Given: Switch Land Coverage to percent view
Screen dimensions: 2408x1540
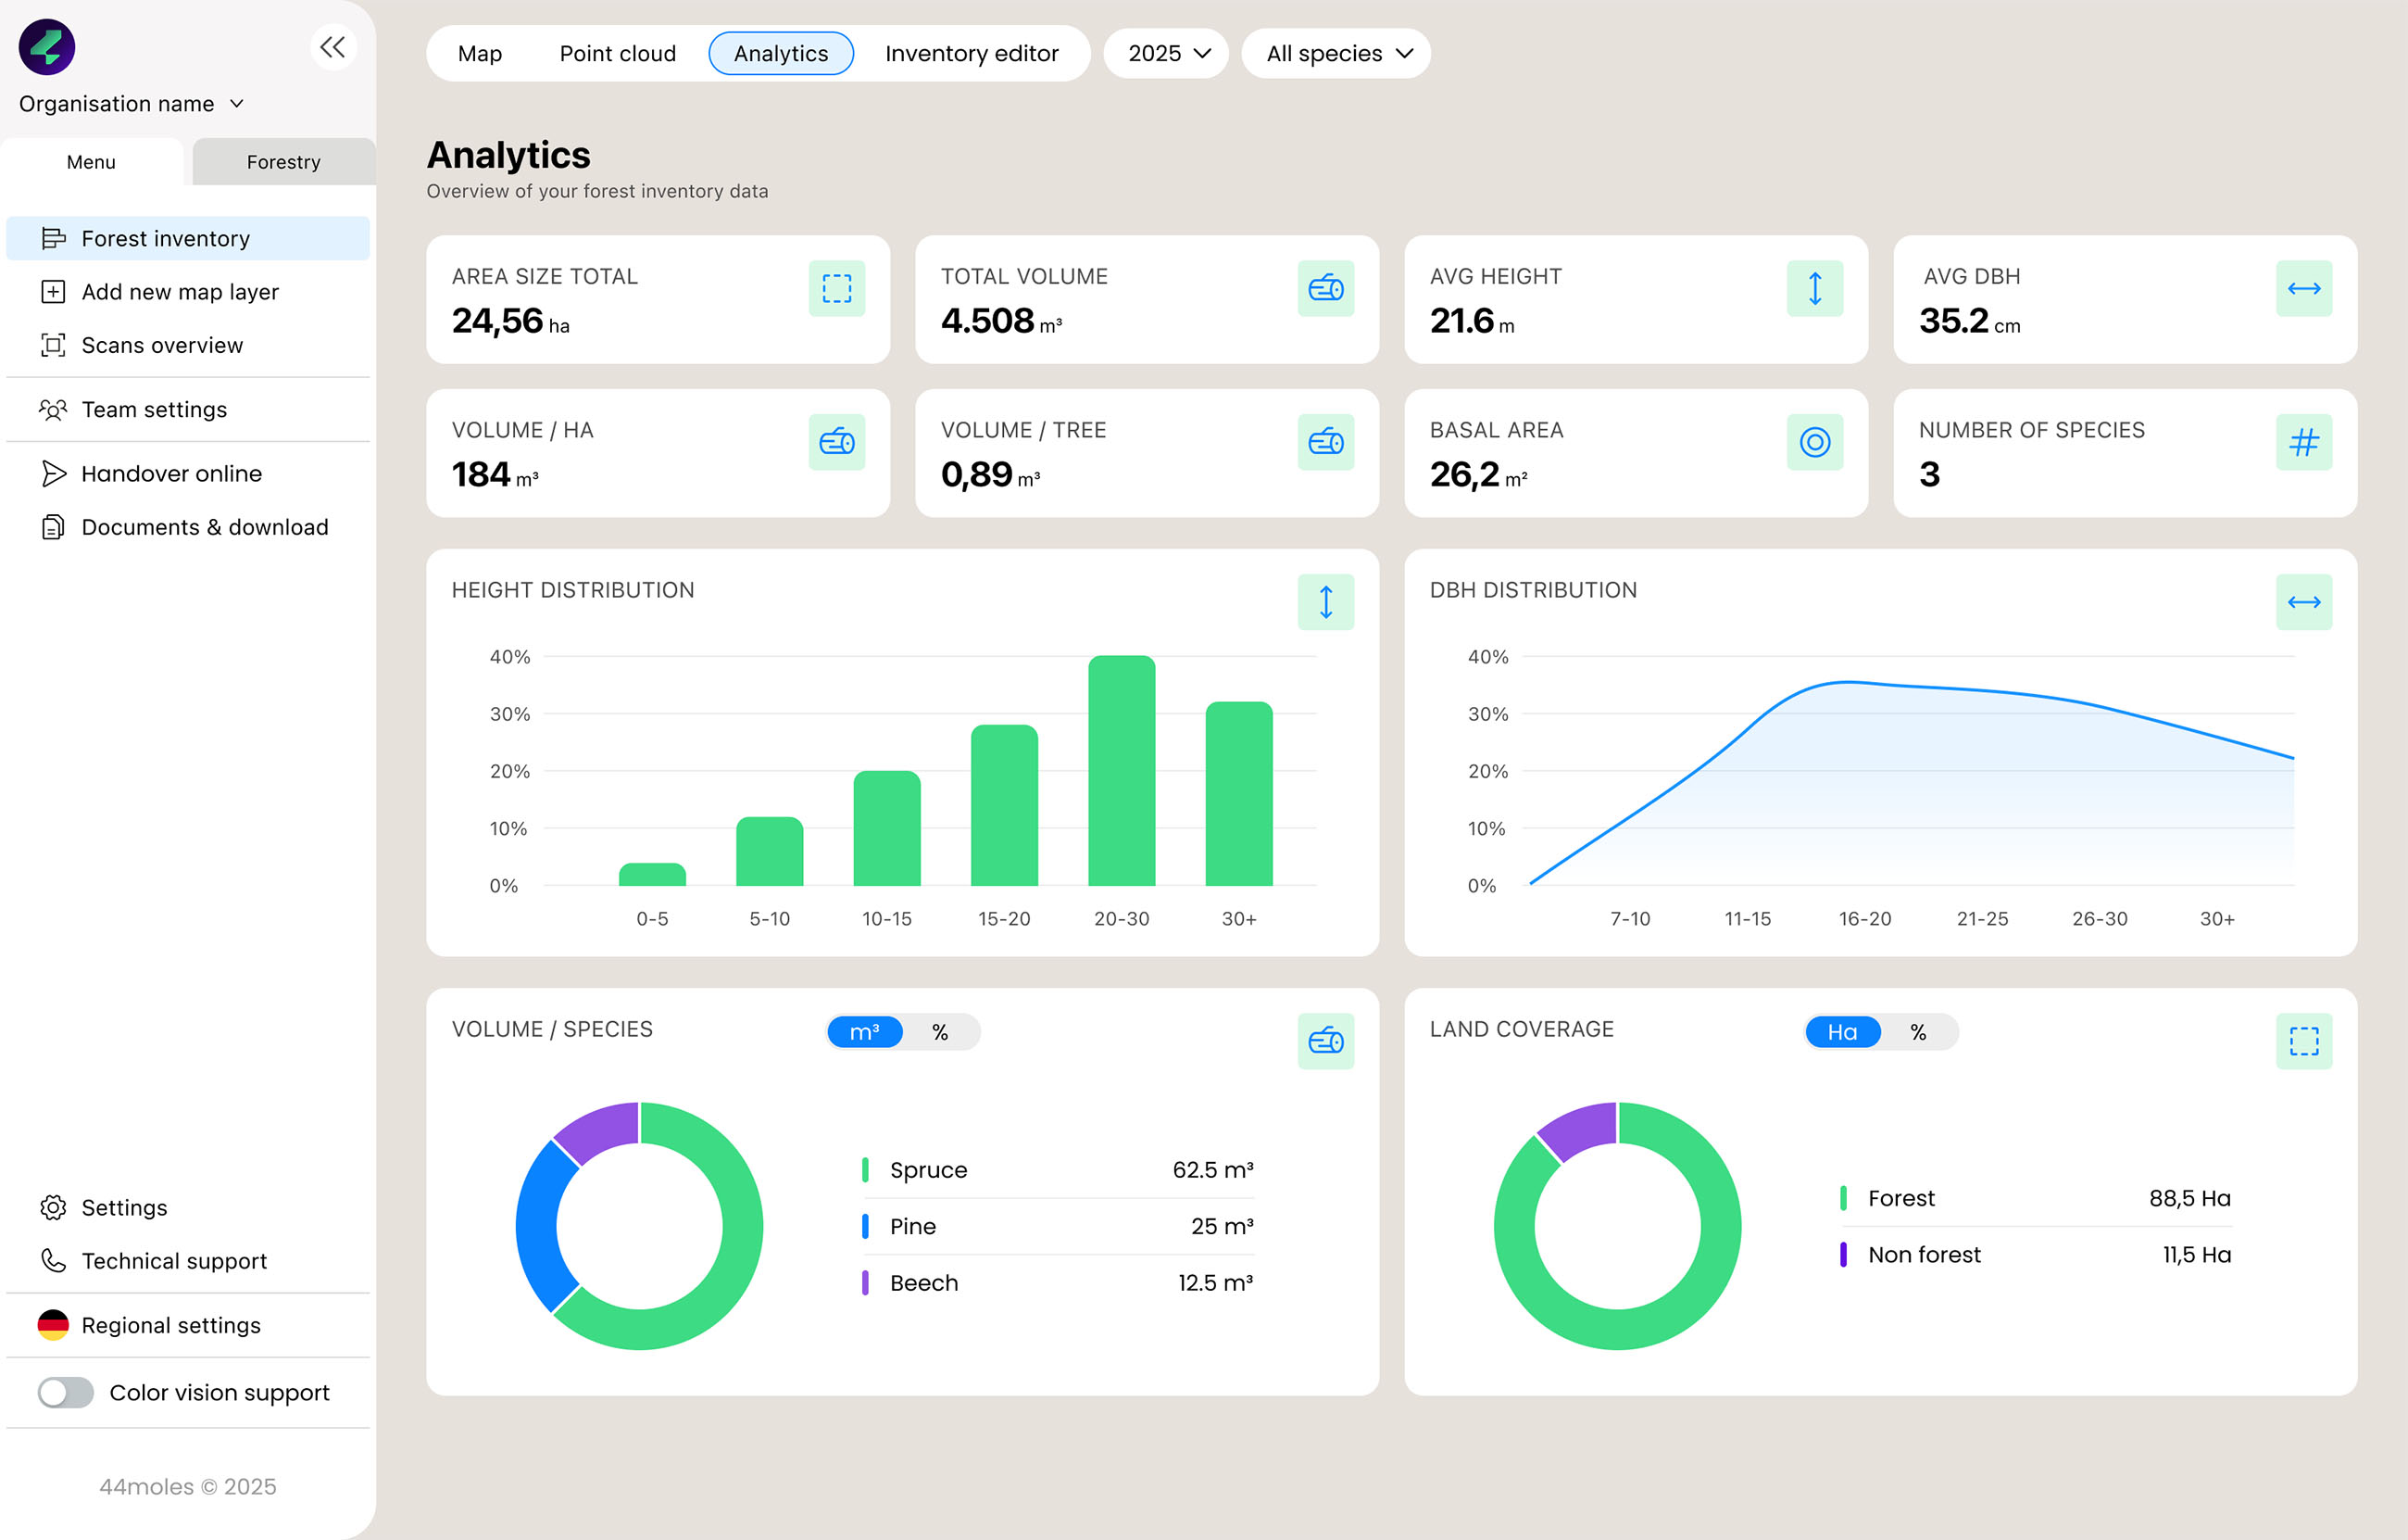Looking at the screenshot, I should point(1918,1031).
